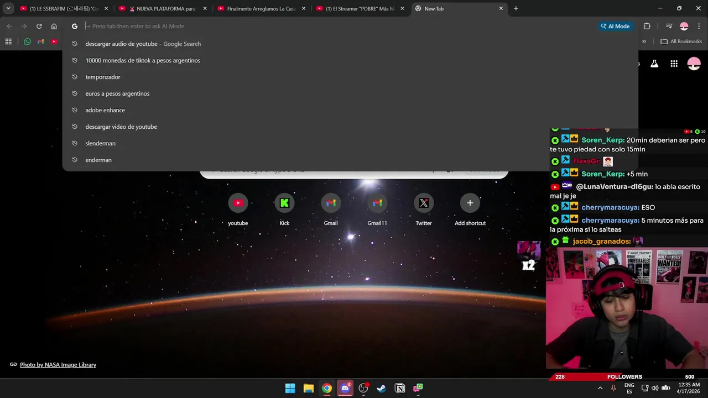Switch to El Streamer POBRE tab
Screen dimensions: 708x398
[359, 9]
